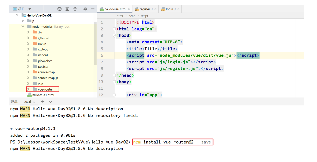Expand the picocolors folder
Viewport: 317px width, 162px height.
tap(28, 61)
